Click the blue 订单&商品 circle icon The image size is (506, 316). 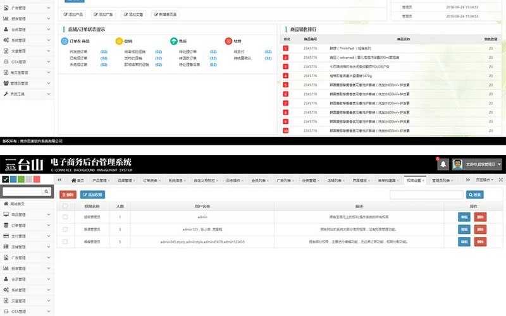pyautogui.click(x=65, y=41)
